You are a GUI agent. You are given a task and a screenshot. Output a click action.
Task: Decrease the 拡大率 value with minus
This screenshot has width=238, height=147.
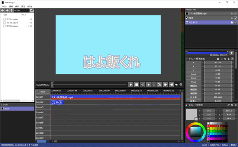pyautogui.click(x=203, y=97)
